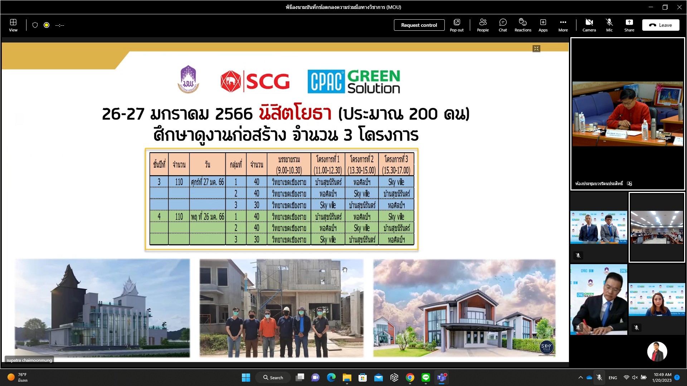Click OneDrive cloud tray icon
Screen dimensions: 687x386
tap(589, 377)
